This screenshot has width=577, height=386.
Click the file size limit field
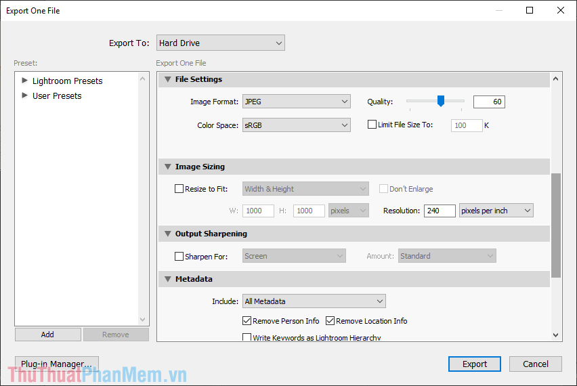point(467,125)
